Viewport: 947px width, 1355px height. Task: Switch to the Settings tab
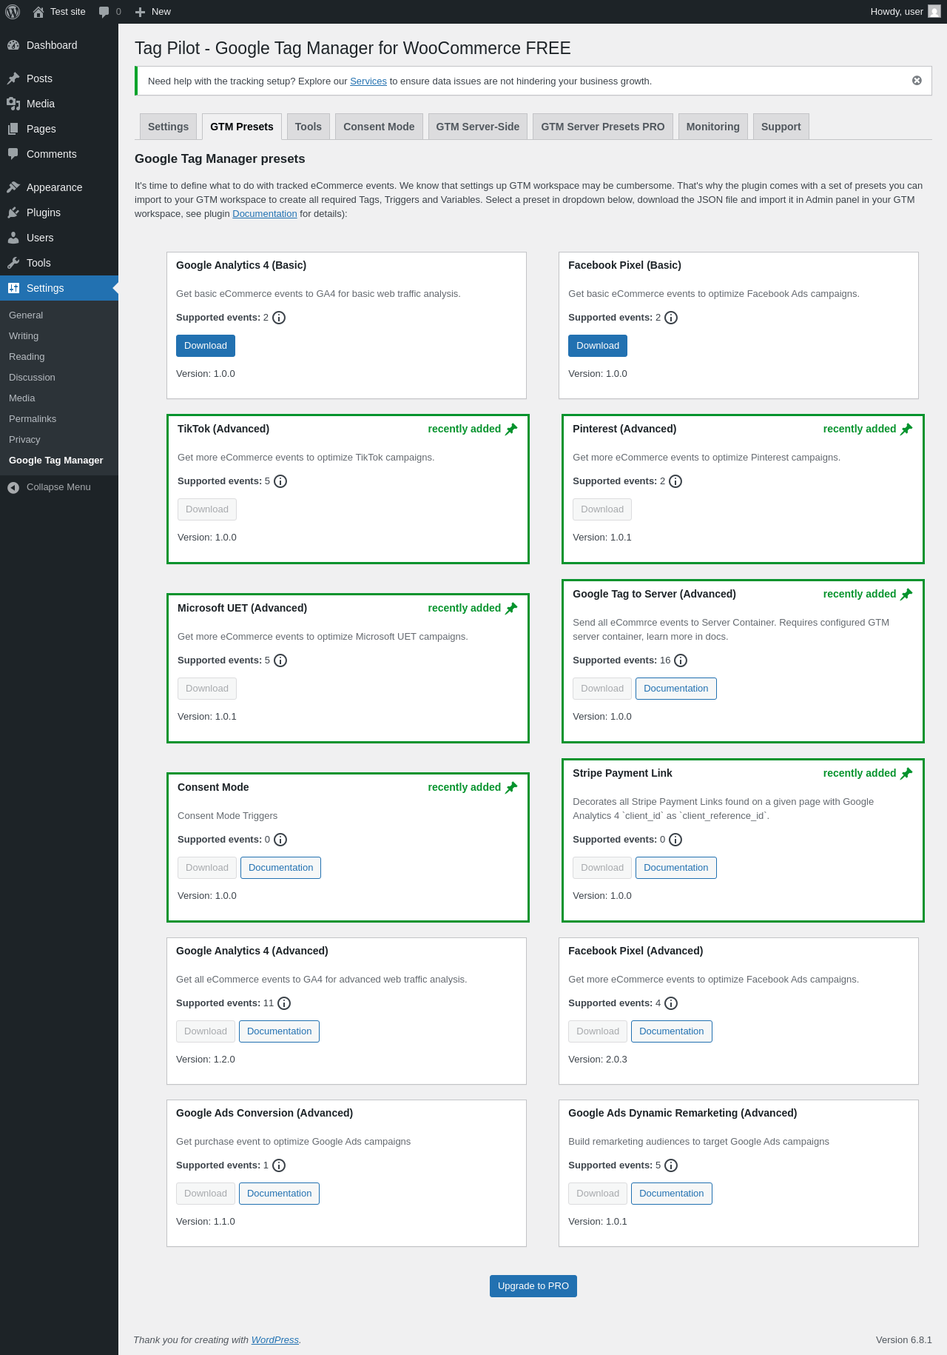pos(169,127)
